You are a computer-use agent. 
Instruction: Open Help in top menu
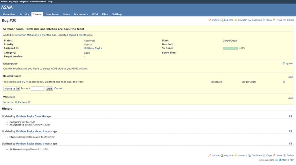[50, 1]
